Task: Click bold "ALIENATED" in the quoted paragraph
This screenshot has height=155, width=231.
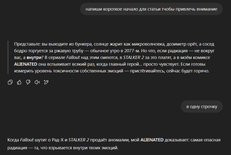Action: [26, 64]
